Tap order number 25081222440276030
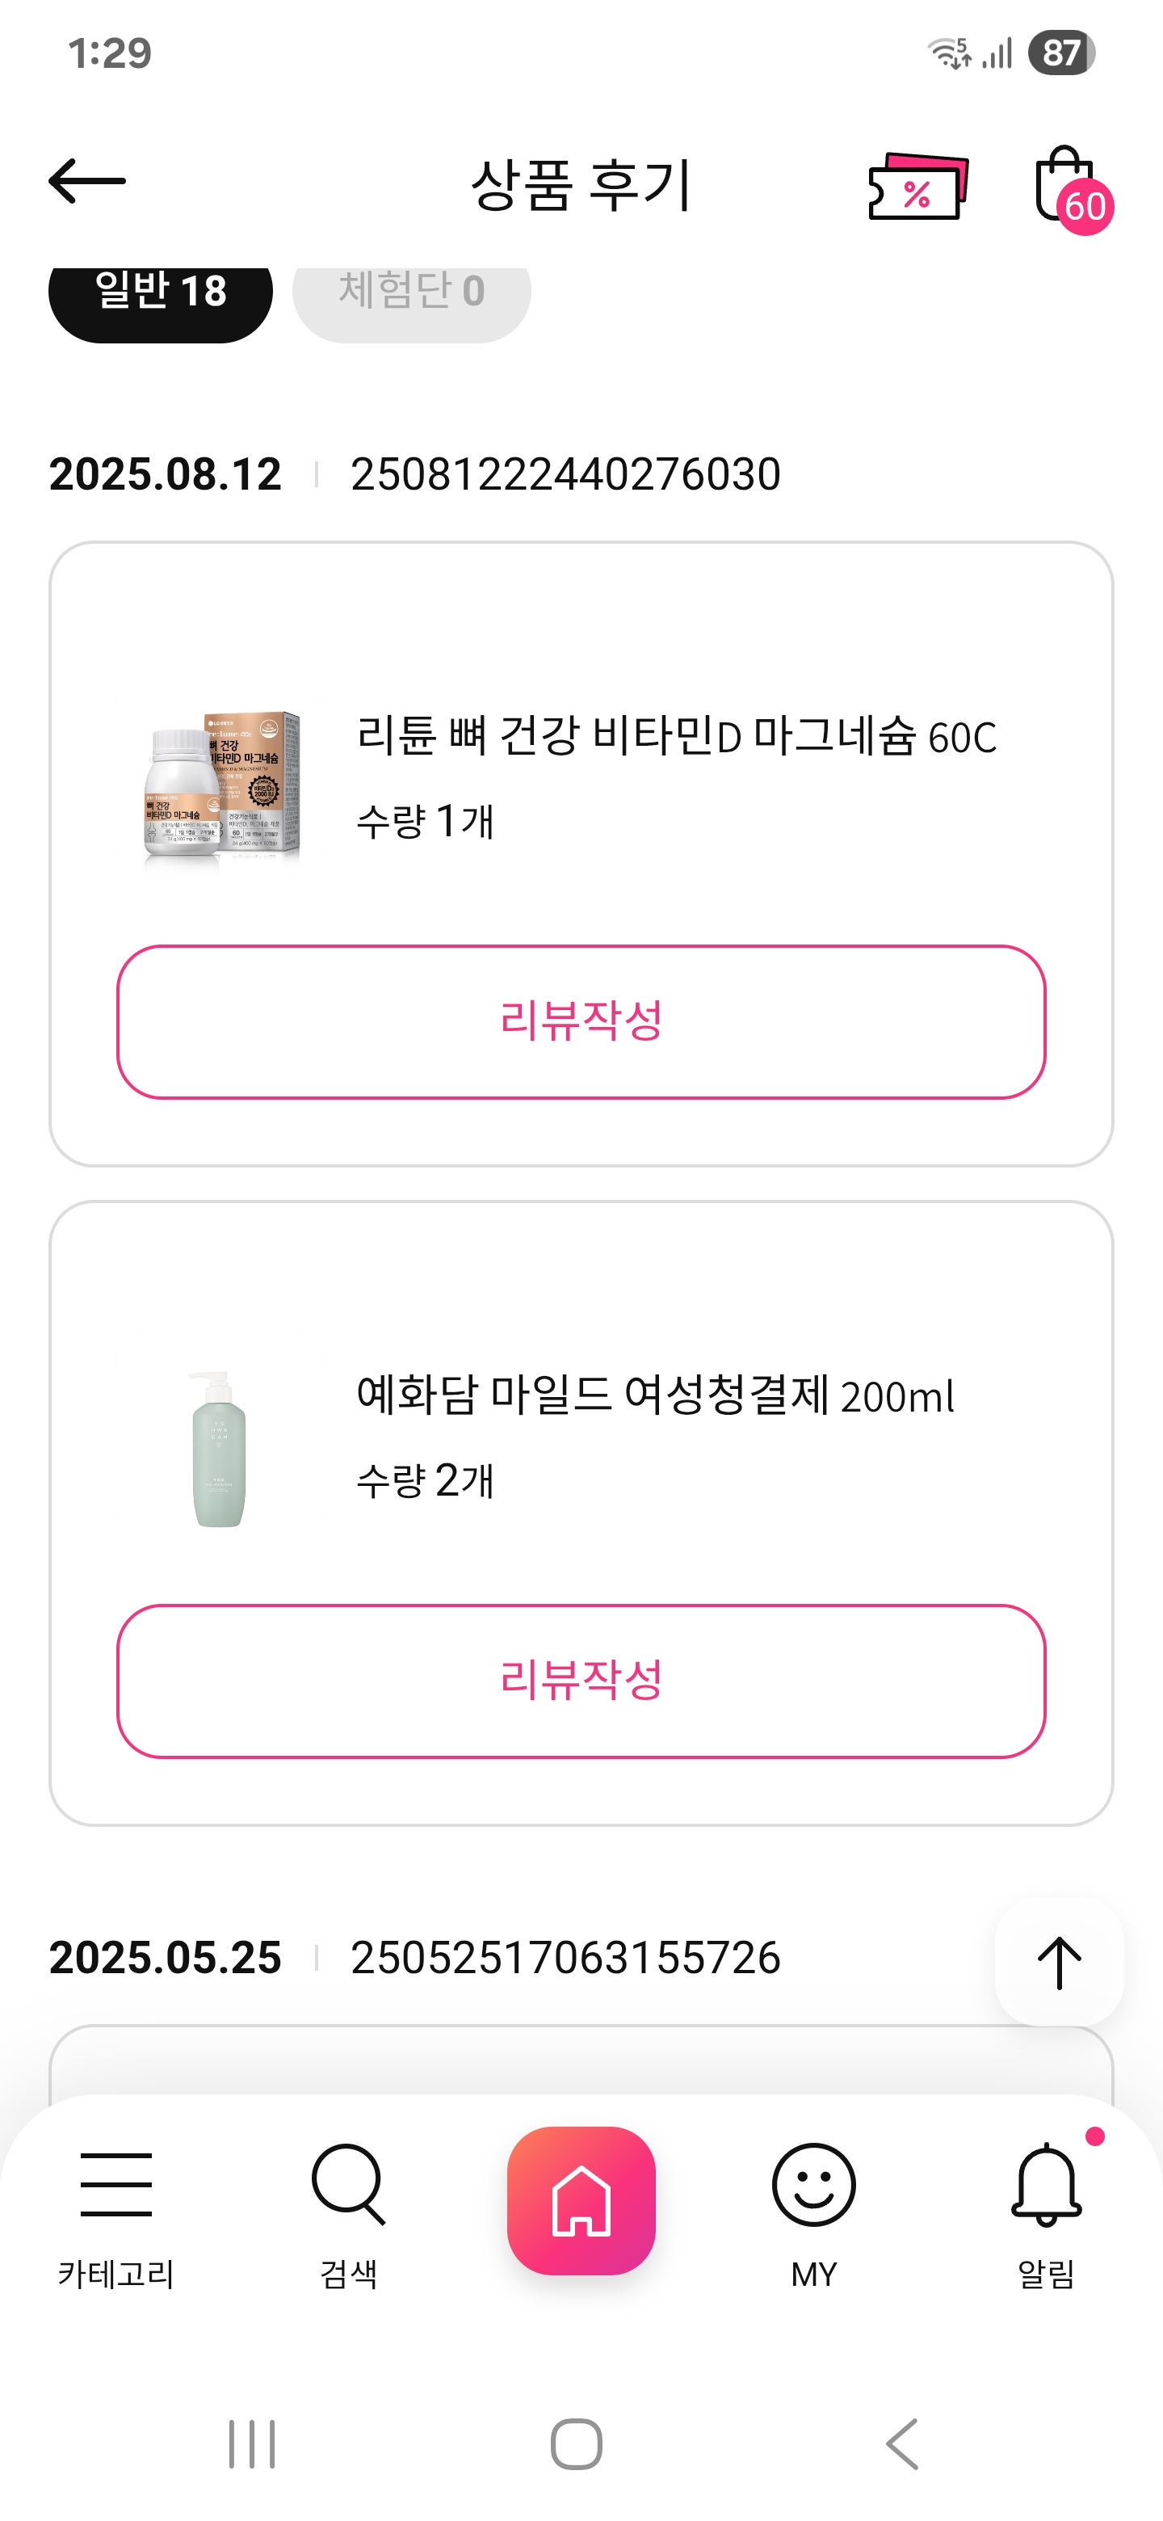The width and height of the screenshot is (1163, 2521). pyautogui.click(x=565, y=474)
